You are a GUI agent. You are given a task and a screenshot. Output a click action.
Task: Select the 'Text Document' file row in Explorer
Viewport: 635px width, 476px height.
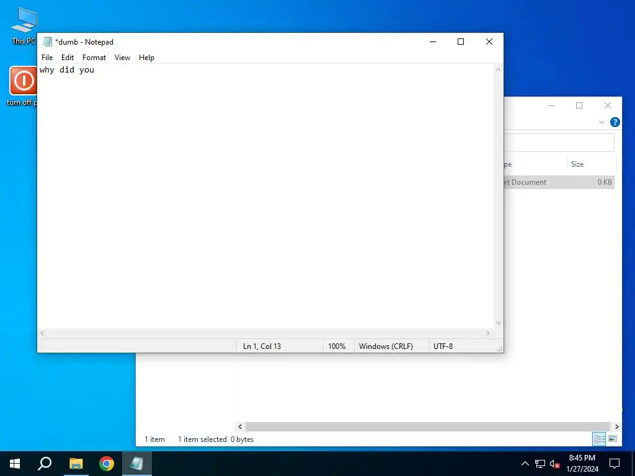coord(559,182)
